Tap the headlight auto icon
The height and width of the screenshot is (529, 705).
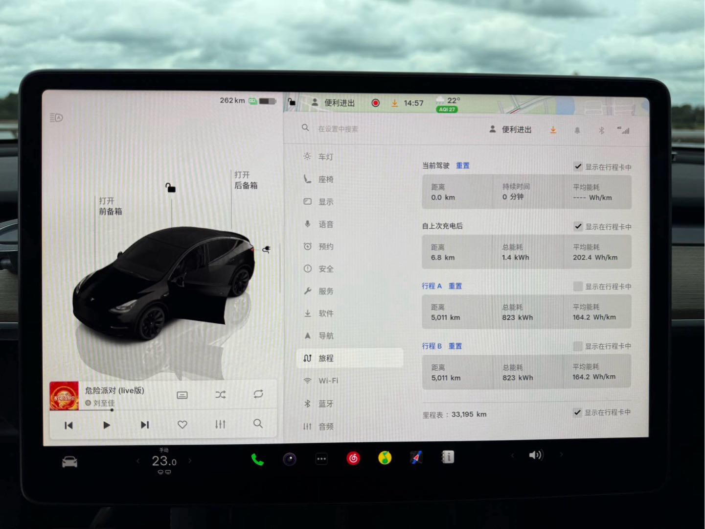tap(56, 118)
